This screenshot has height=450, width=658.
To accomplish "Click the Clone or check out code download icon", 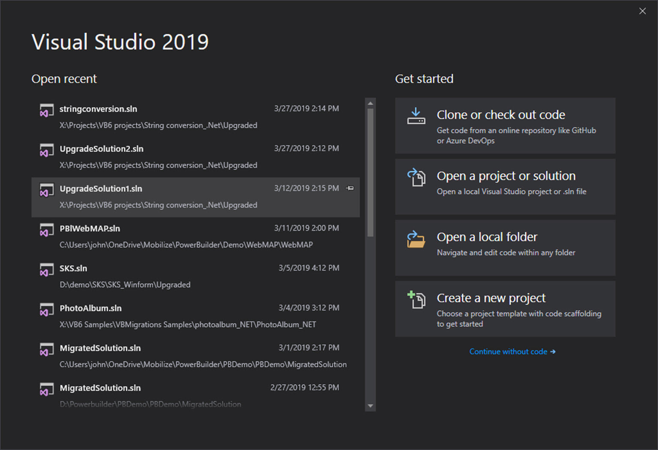I will (416, 116).
